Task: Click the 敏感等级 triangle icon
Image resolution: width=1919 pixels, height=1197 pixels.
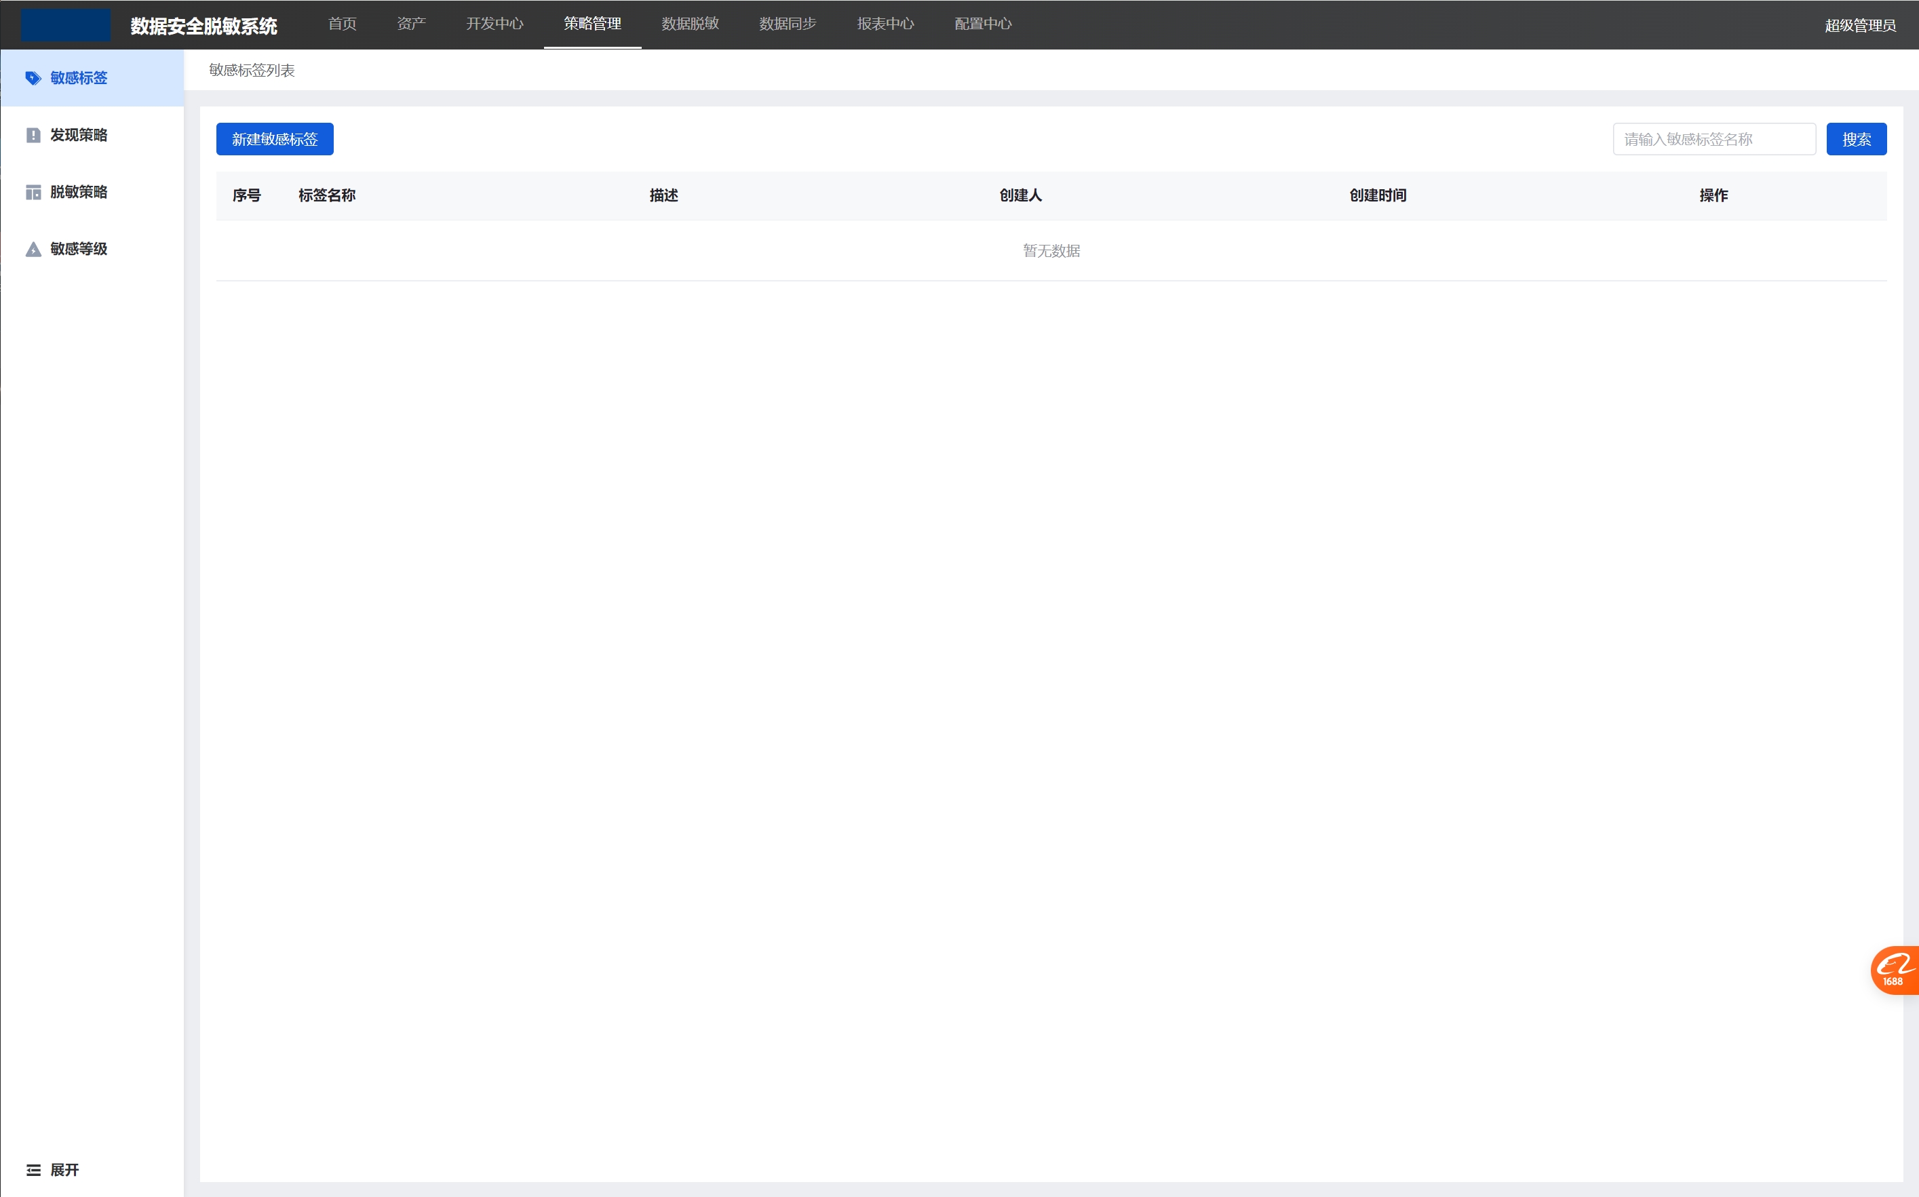Action: point(33,250)
